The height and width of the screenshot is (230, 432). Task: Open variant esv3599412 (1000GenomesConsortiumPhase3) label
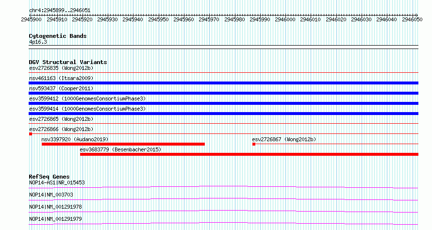[x=87, y=99]
